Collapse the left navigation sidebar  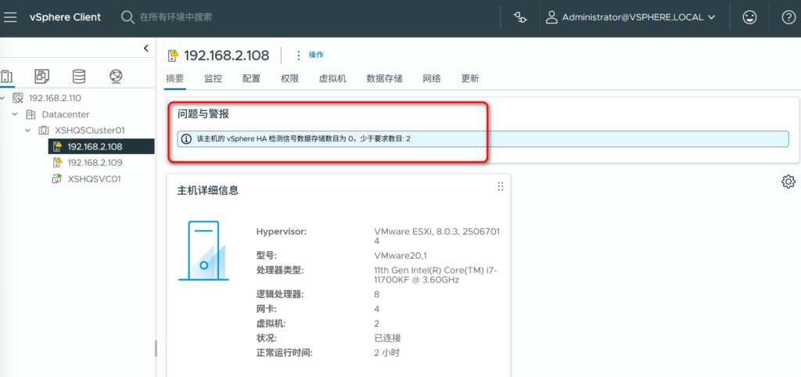click(x=145, y=48)
